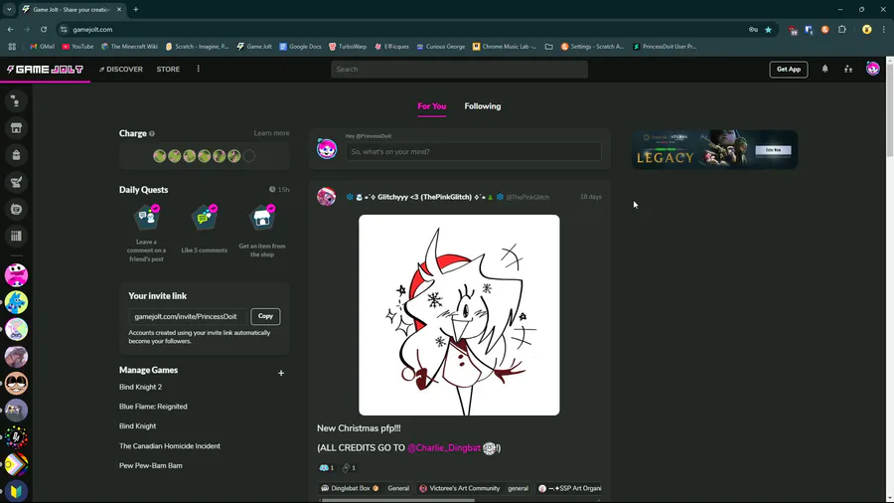Add a new game with plus icon
This screenshot has width=894, height=503.
tap(281, 373)
